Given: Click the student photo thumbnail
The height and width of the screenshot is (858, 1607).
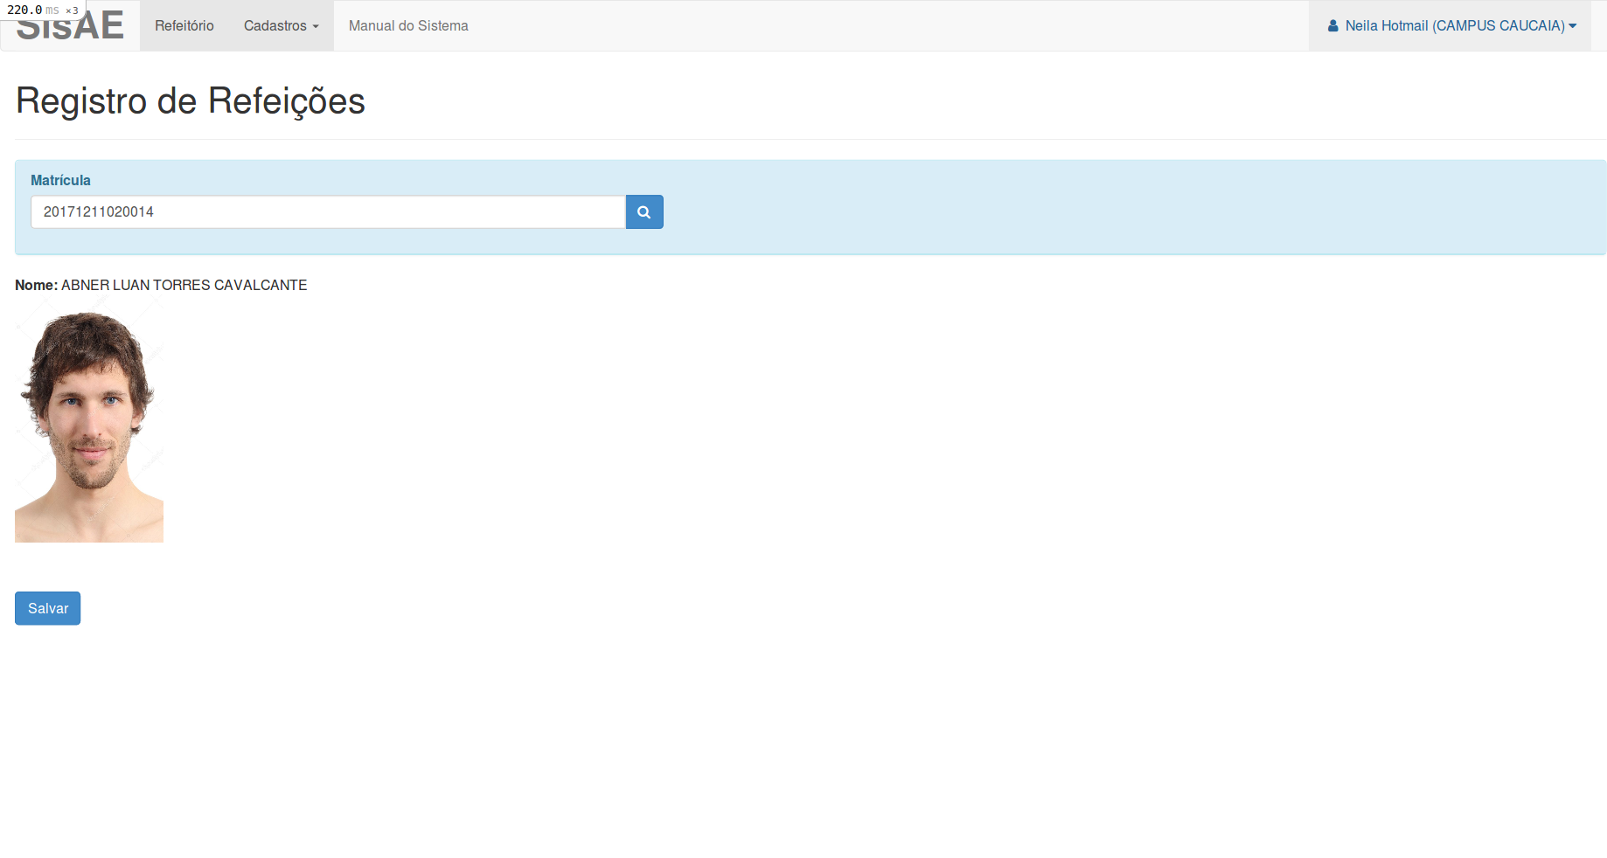Looking at the screenshot, I should pos(89,419).
